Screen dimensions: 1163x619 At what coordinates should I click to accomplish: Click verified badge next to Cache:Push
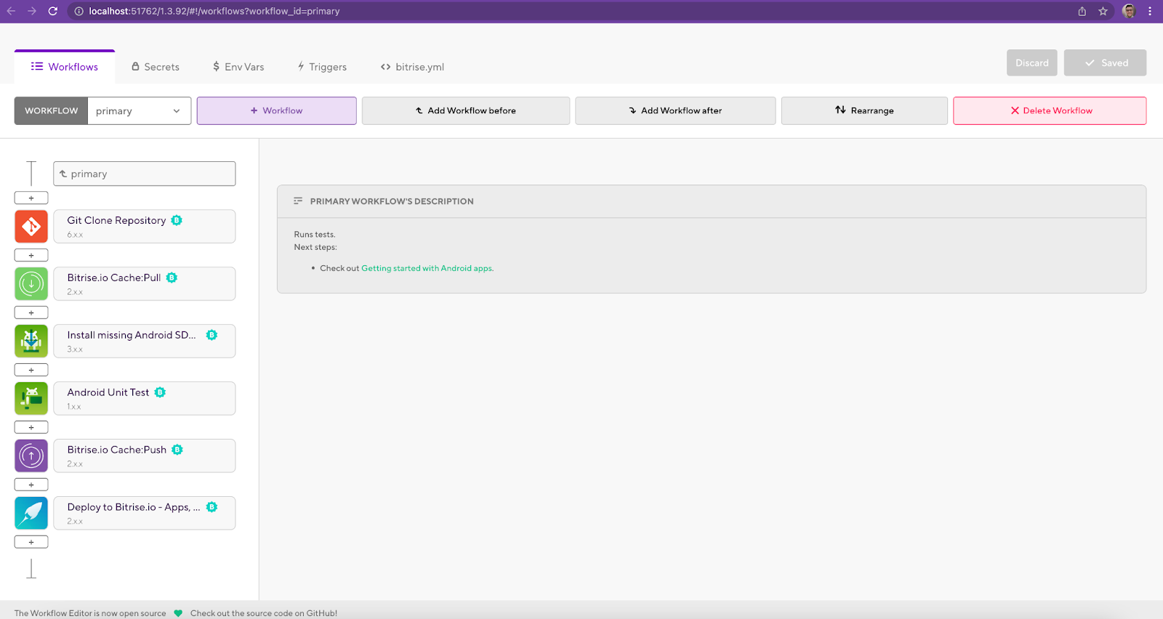(177, 450)
